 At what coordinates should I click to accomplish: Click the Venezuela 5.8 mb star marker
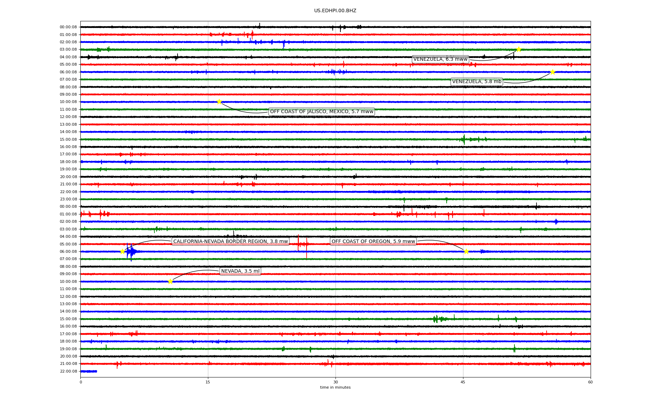pos(553,72)
